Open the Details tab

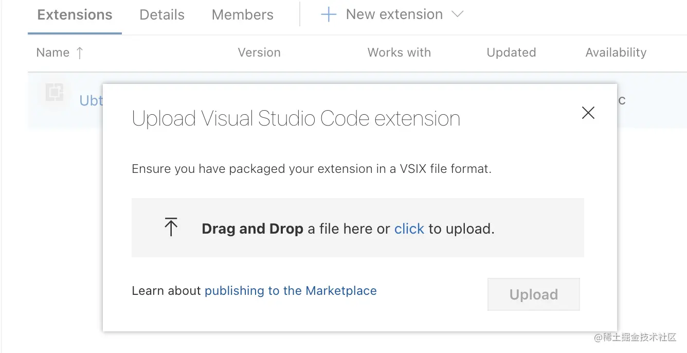coord(162,15)
